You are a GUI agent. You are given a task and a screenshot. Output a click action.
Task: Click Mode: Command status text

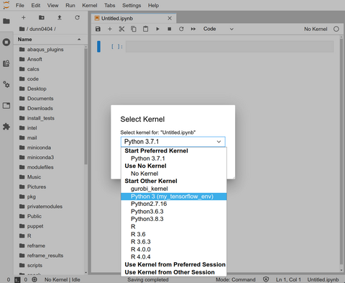coord(236,279)
